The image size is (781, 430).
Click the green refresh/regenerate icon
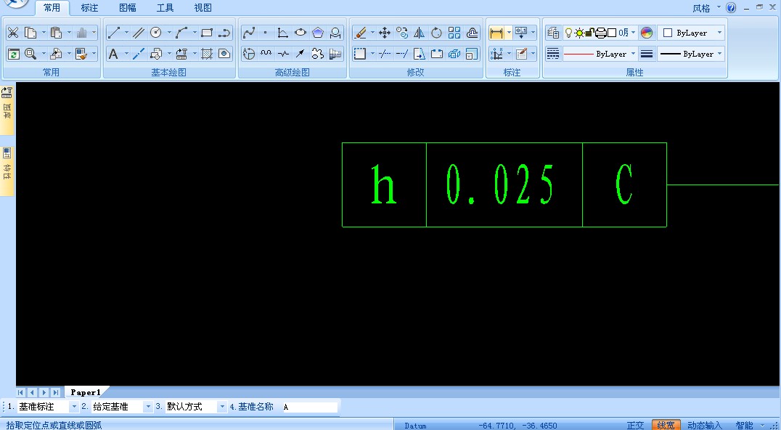pos(14,54)
